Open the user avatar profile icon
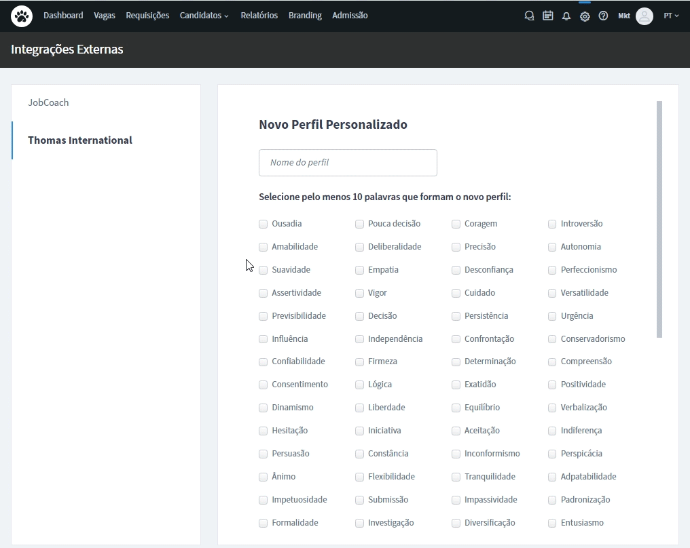Screen dimensions: 690x548 tap(644, 16)
